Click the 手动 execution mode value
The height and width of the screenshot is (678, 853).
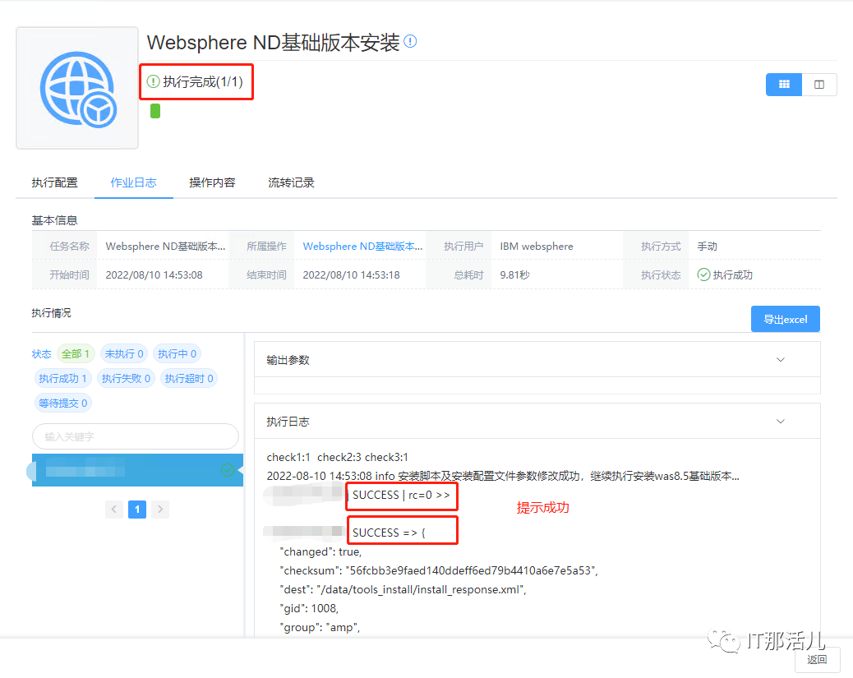708,247
